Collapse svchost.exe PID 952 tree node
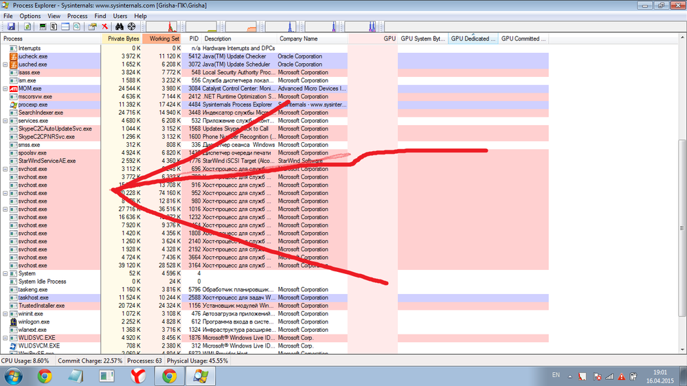Image resolution: width=687 pixels, height=386 pixels. coord(5,193)
